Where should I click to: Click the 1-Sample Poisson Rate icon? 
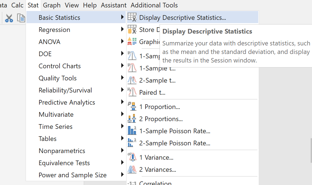(x=132, y=130)
